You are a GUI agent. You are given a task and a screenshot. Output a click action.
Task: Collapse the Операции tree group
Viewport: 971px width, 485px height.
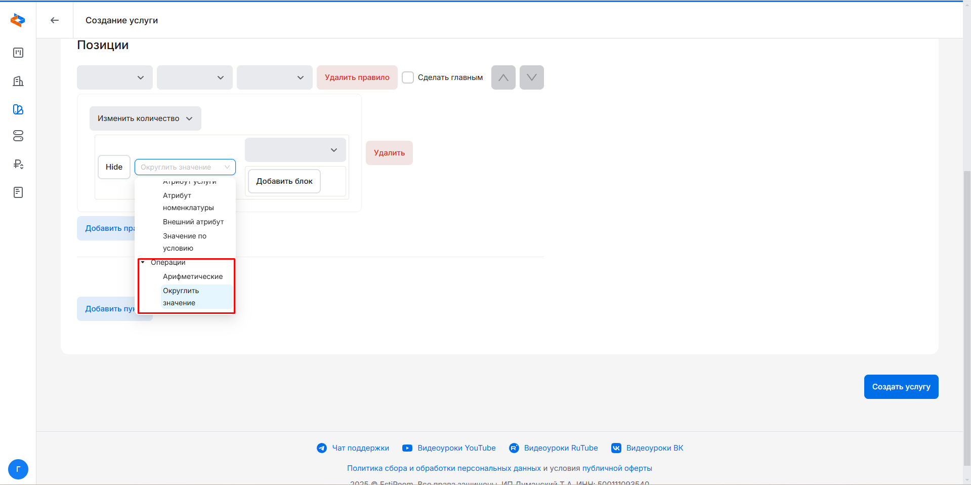pyautogui.click(x=143, y=262)
